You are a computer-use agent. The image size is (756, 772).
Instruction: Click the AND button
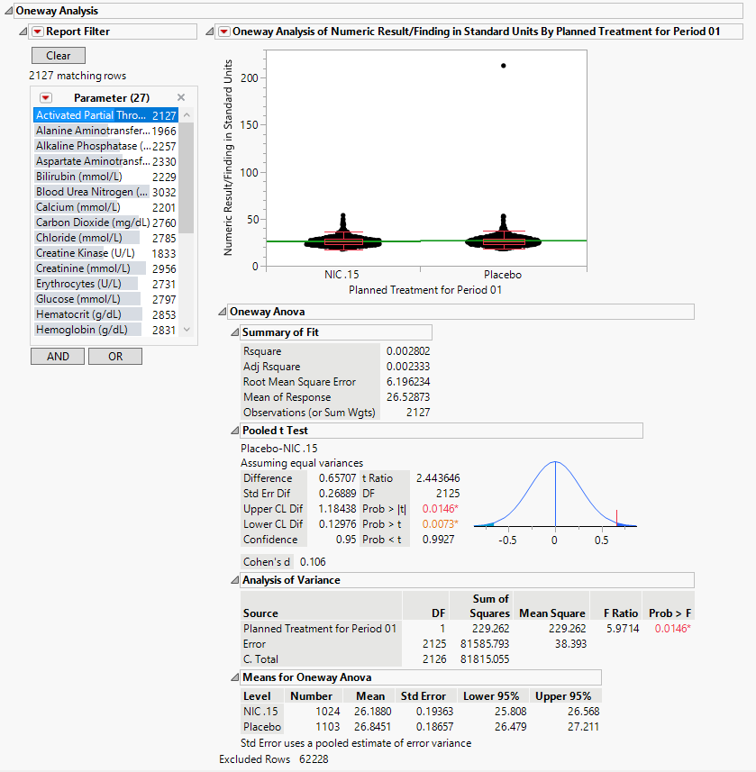(x=58, y=356)
